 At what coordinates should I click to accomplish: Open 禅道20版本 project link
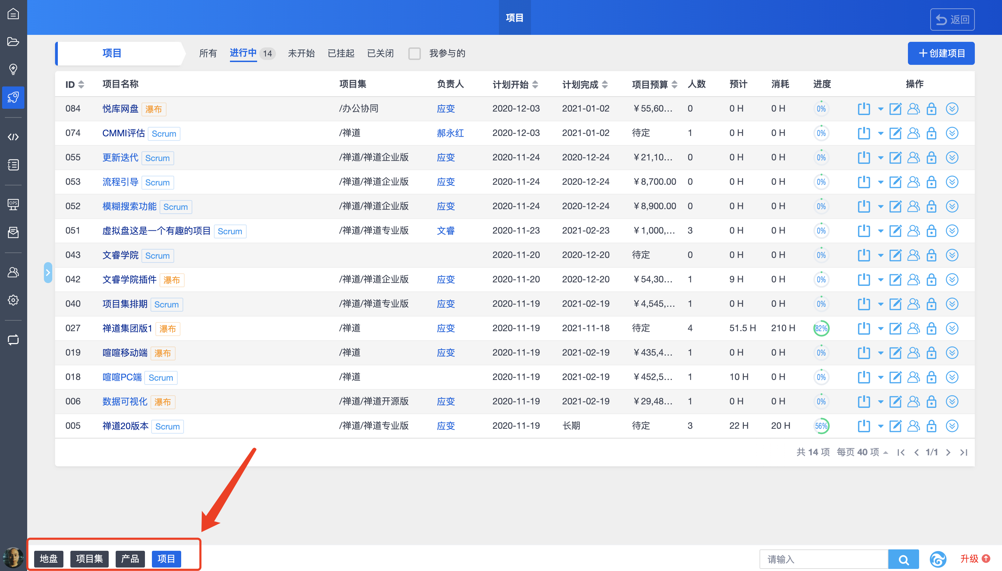(125, 426)
